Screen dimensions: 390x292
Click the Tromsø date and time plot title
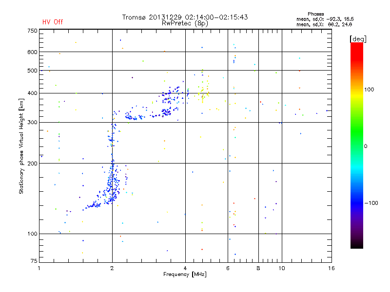(185, 17)
